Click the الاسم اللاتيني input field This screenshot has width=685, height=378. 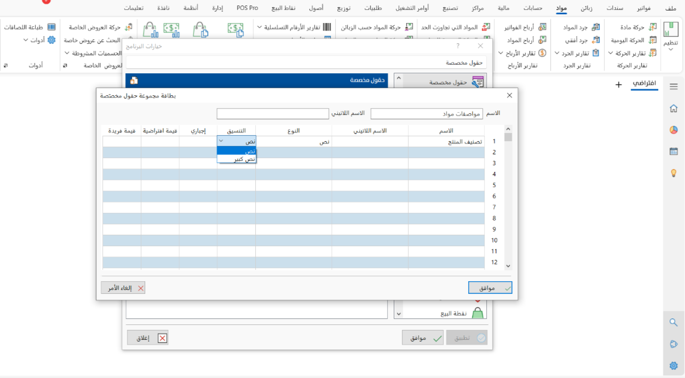[273, 114]
